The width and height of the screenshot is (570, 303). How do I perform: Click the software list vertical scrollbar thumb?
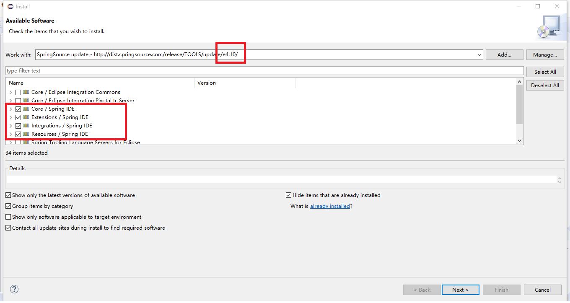[520, 105]
